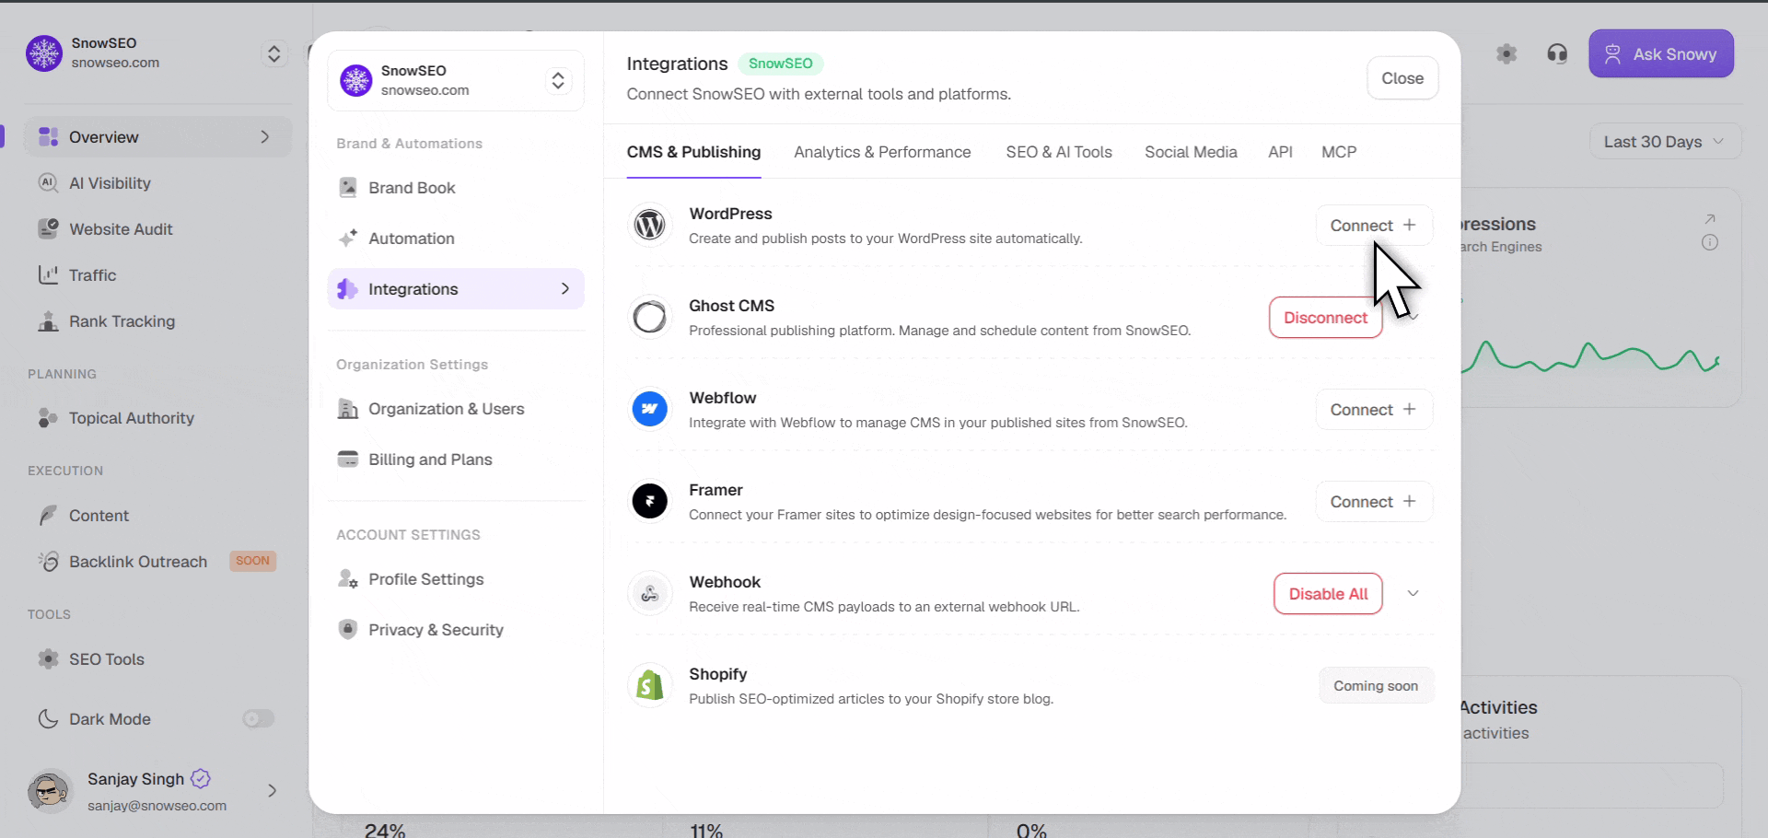The image size is (1768, 838).
Task: Expand the Overview sidebar chevron
Action: click(265, 136)
